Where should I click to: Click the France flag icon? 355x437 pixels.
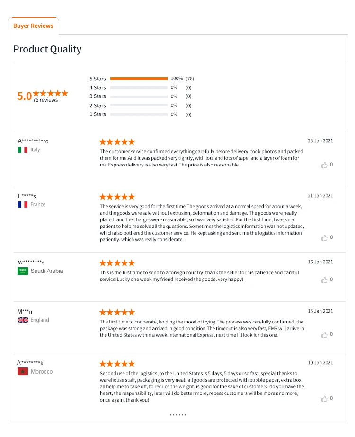coord(23,205)
